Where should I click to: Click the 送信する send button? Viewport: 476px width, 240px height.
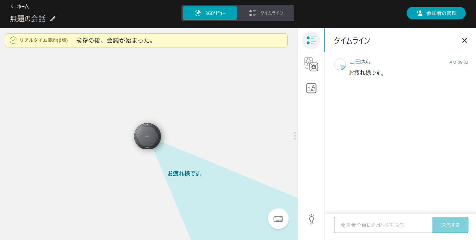coord(450,225)
